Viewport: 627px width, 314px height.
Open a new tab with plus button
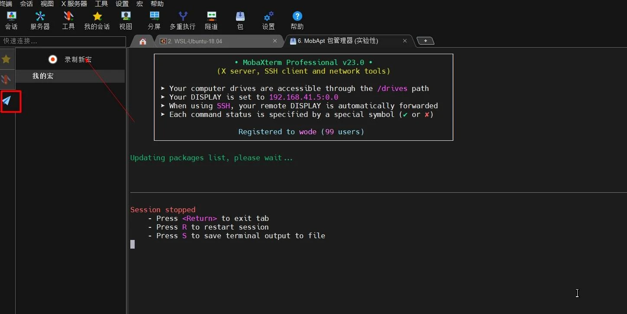pyautogui.click(x=425, y=41)
